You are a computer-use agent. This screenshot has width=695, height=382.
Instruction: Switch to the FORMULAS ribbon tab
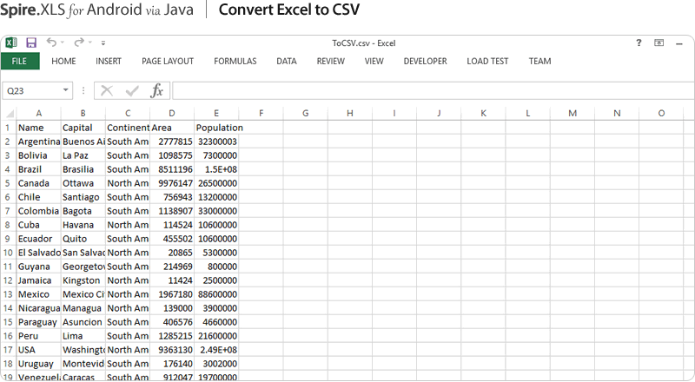(235, 62)
